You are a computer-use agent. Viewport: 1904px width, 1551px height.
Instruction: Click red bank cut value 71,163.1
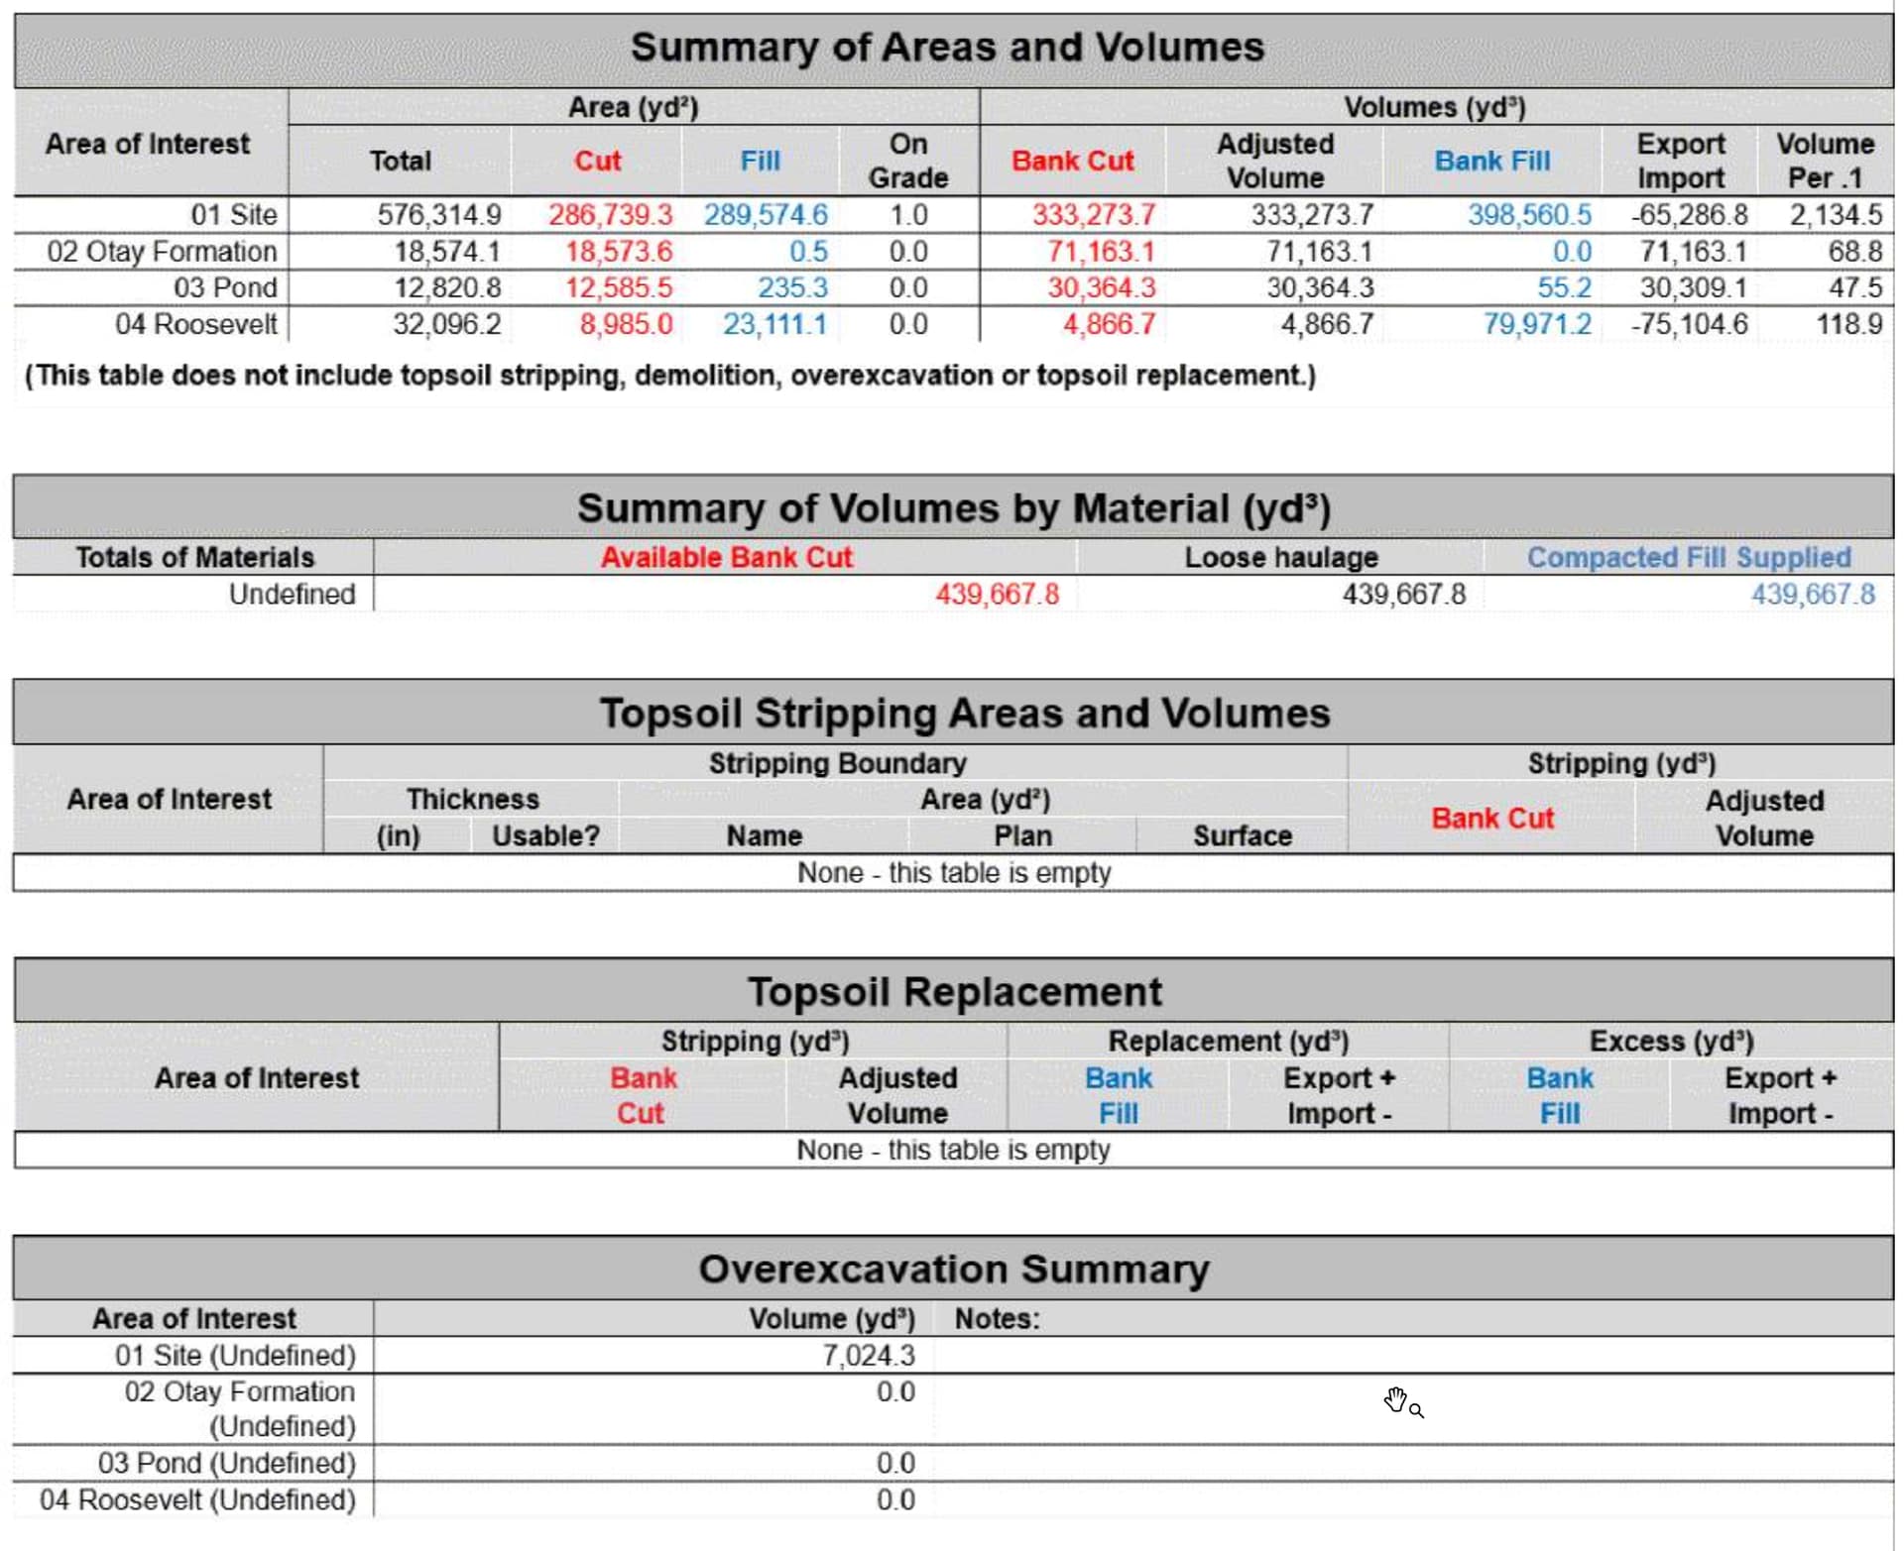coord(1102,252)
